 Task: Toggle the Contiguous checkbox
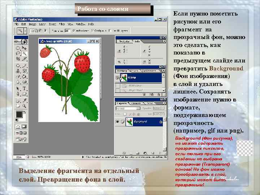pyautogui.click(x=92, y=30)
